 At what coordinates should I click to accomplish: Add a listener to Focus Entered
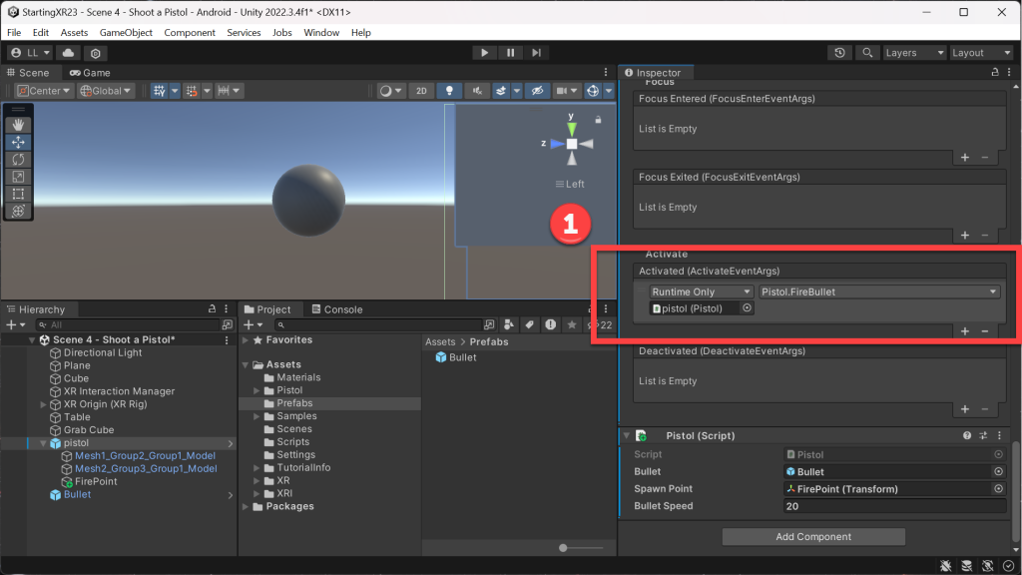965,157
